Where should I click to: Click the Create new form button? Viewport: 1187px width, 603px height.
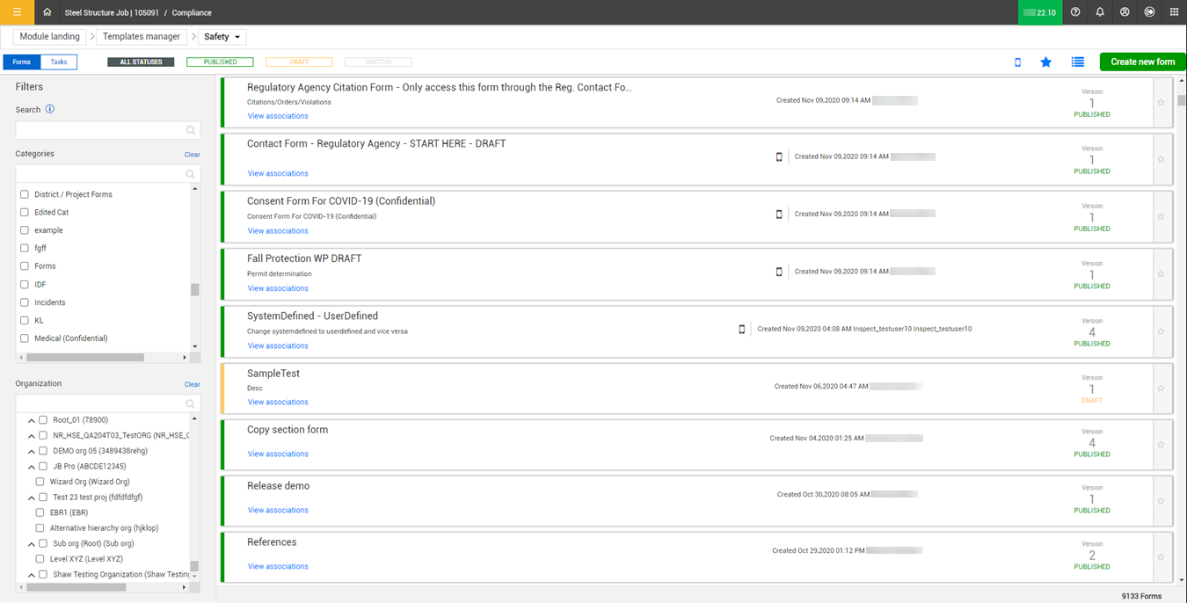pos(1142,62)
